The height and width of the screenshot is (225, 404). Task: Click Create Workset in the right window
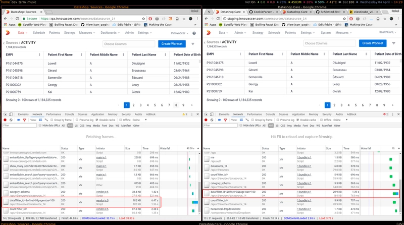pyautogui.click(x=373, y=43)
